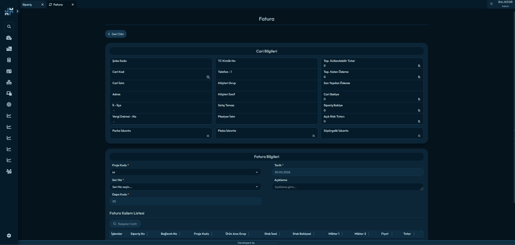Open the Proje Kodu dropdown
Screen dimensions: 515x245
point(185,172)
